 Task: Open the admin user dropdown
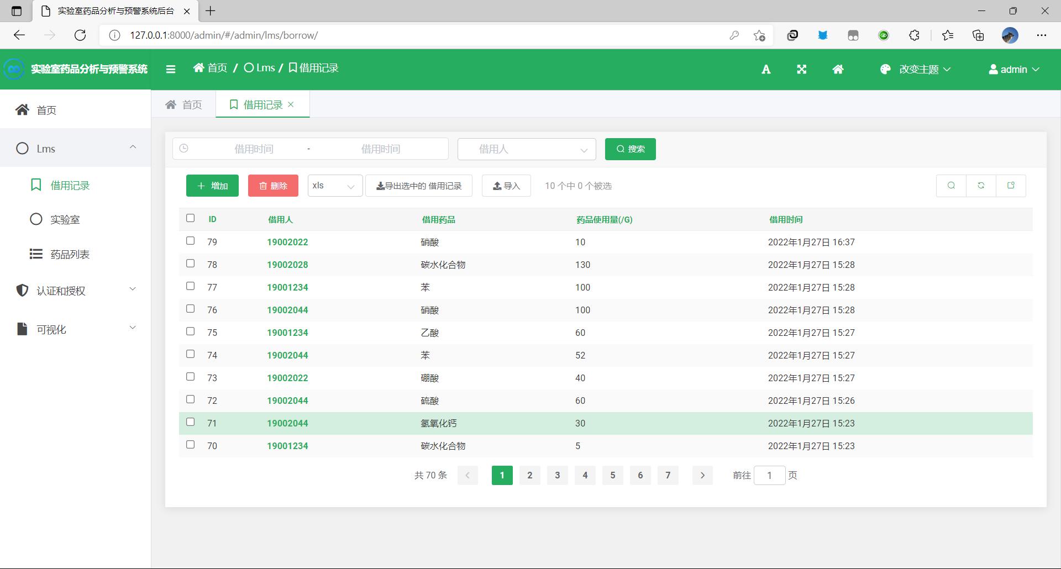(x=1014, y=69)
